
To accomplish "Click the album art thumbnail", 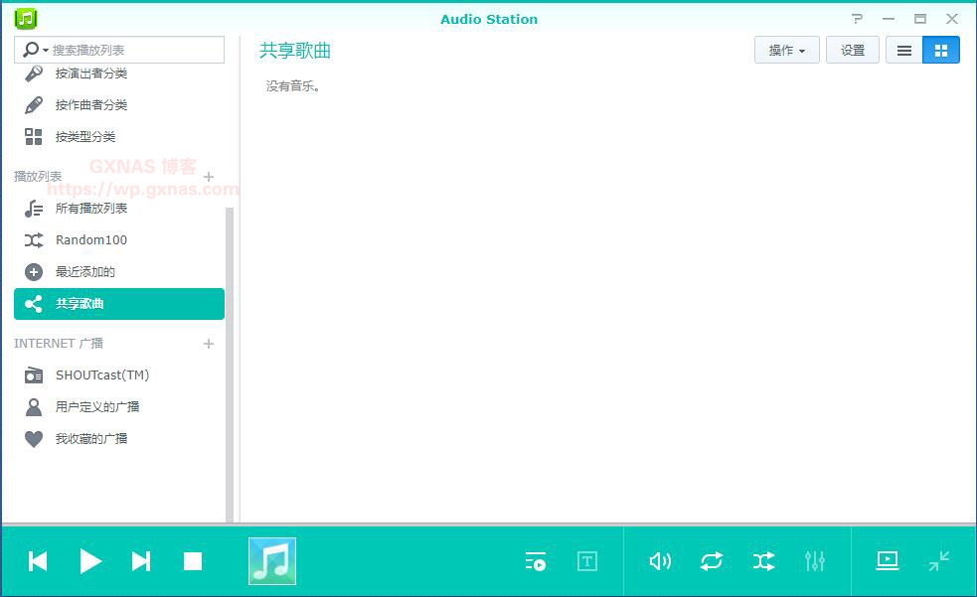I will (272, 561).
